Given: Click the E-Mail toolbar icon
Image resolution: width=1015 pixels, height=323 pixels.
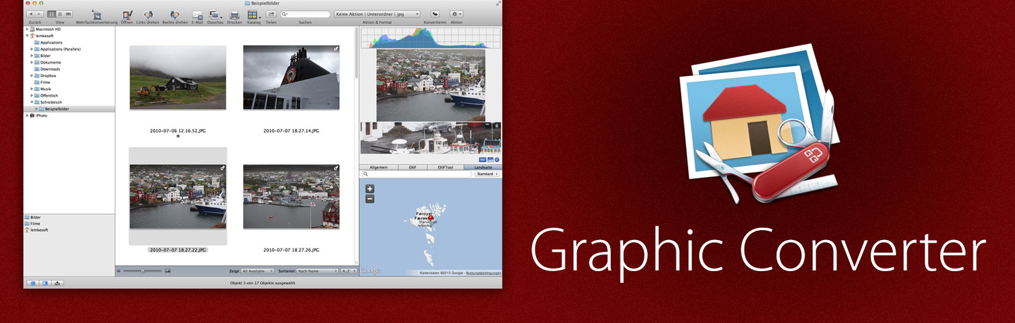Looking at the screenshot, I should 197,14.
